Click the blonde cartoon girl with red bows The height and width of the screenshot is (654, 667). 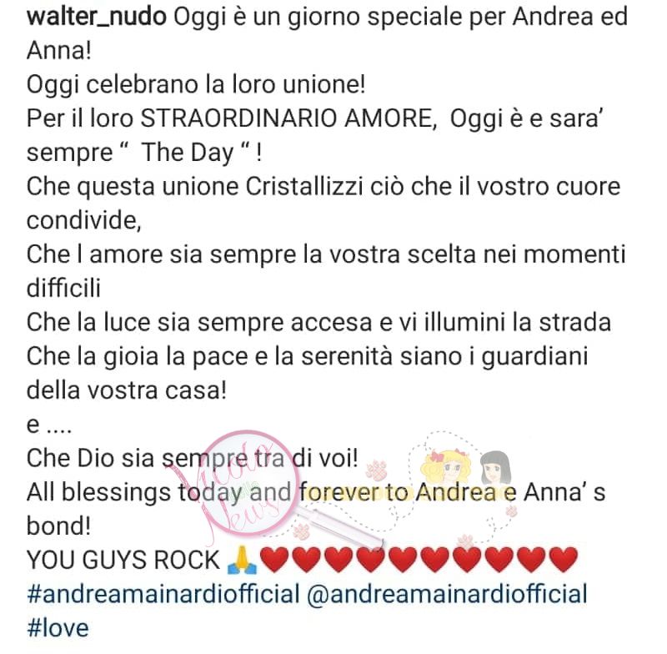point(446,466)
